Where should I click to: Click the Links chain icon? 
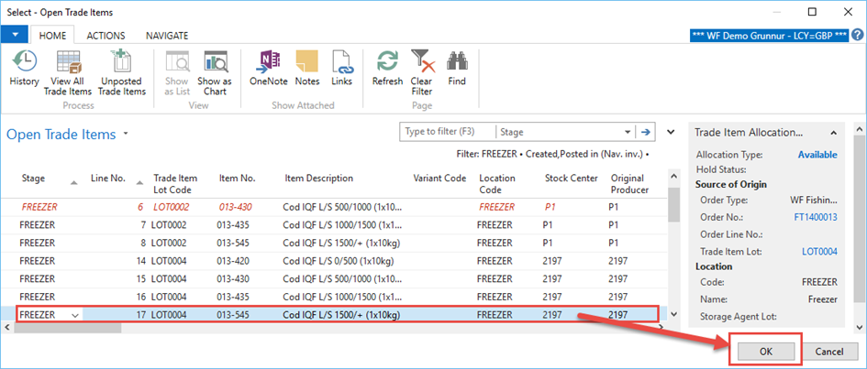click(x=341, y=70)
